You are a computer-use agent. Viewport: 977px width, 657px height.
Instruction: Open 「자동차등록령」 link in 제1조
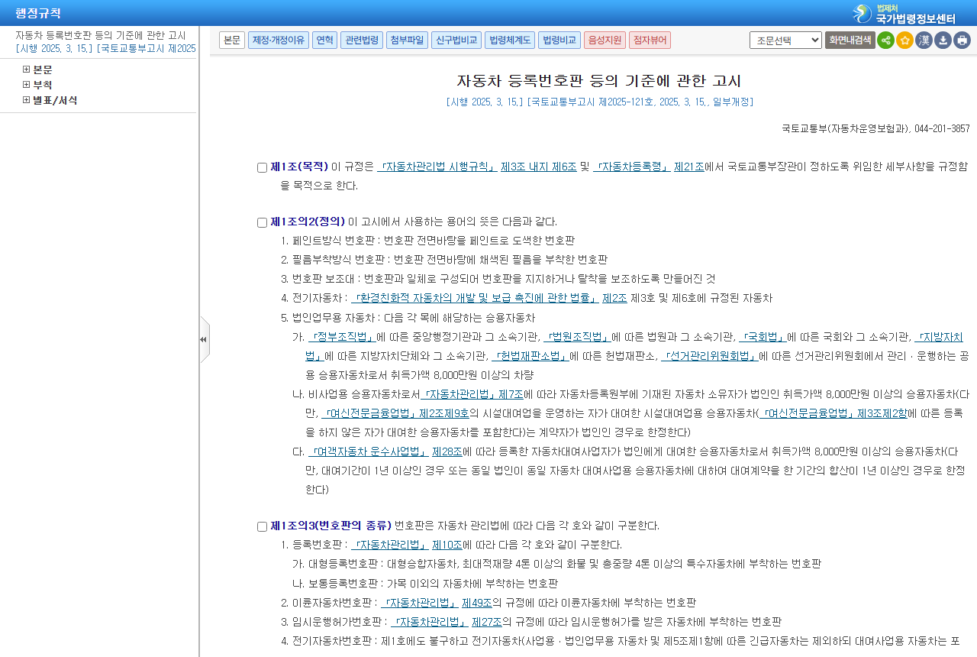(x=632, y=167)
